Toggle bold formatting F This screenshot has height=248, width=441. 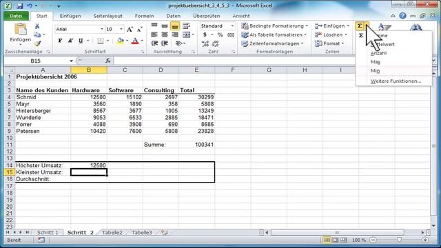(60, 41)
